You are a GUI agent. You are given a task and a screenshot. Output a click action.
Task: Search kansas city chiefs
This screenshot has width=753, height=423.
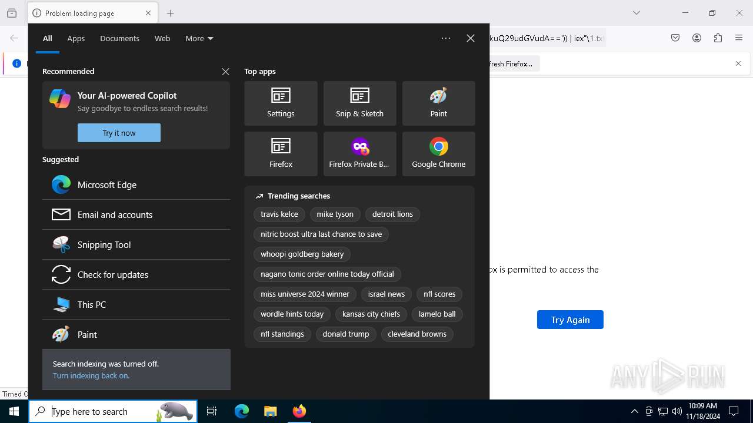371,314
